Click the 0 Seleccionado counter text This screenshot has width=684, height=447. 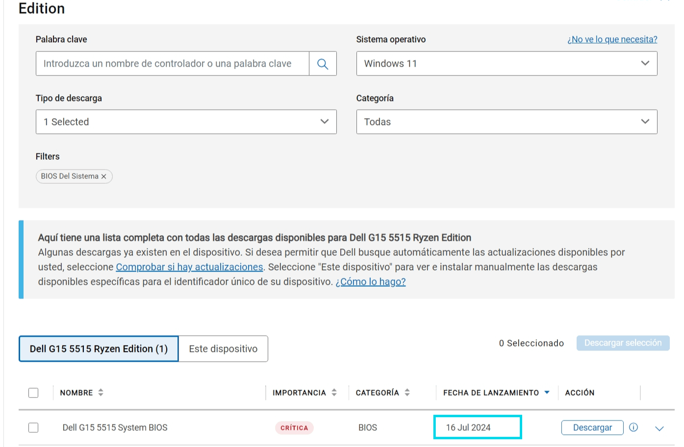(532, 343)
